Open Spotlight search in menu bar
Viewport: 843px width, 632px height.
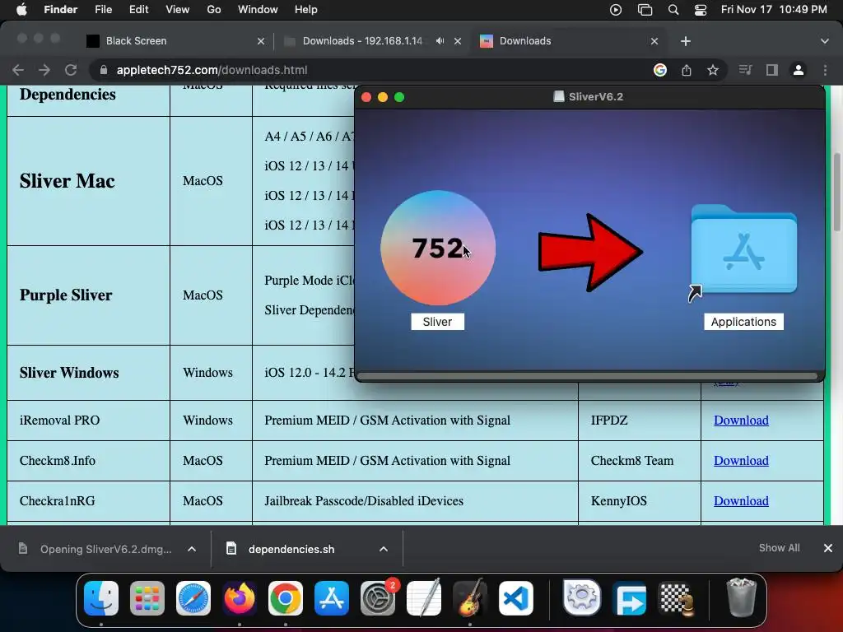(x=673, y=10)
